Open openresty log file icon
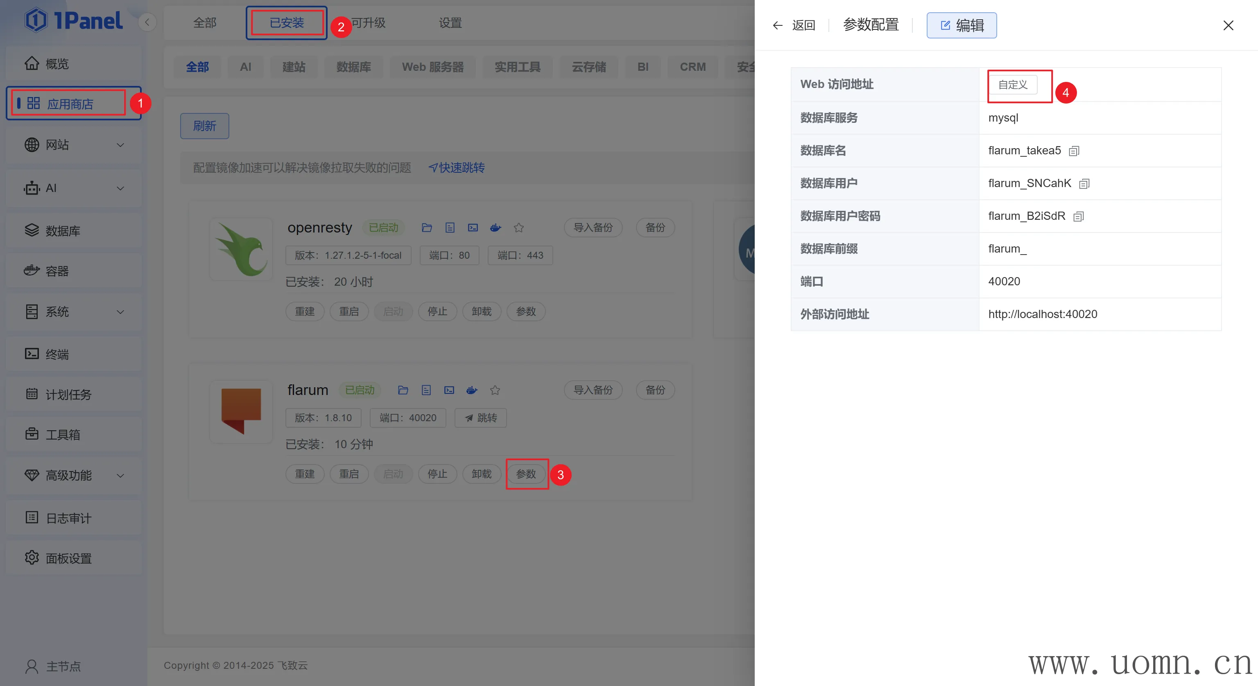This screenshot has height=686, width=1258. click(x=450, y=228)
